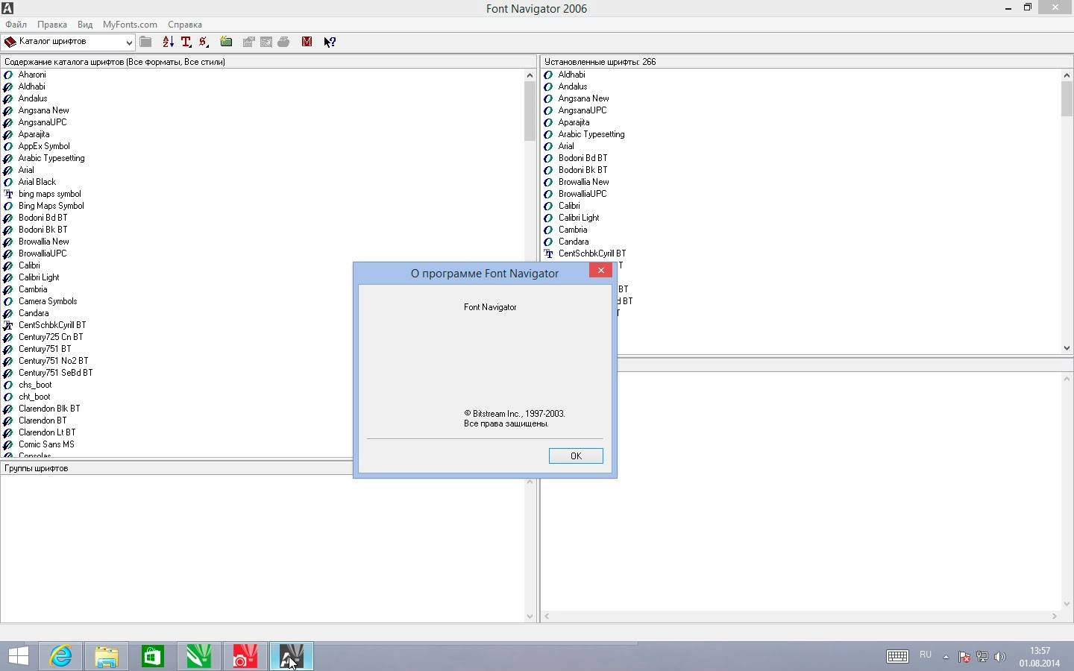Close the О программе Font Navigator dialog

point(600,270)
